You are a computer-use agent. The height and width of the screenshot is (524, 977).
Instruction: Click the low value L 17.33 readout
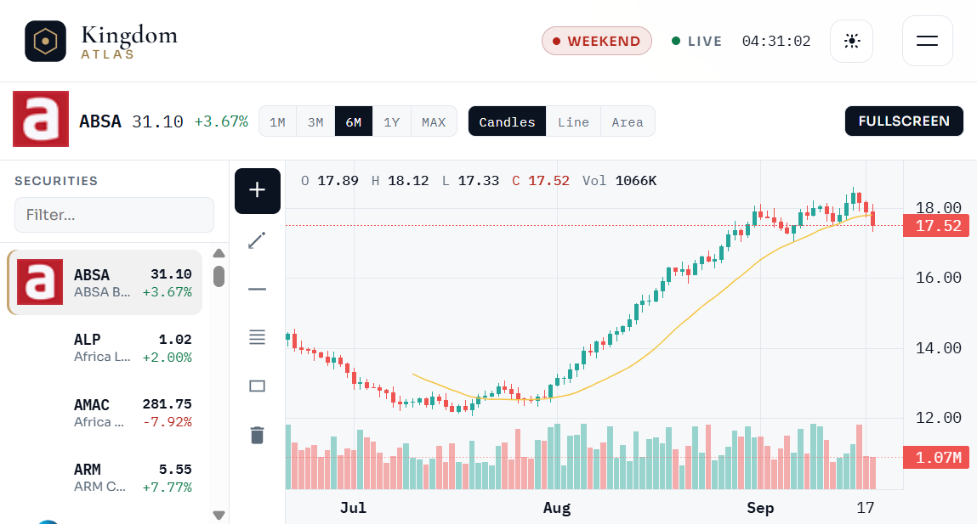(x=470, y=181)
